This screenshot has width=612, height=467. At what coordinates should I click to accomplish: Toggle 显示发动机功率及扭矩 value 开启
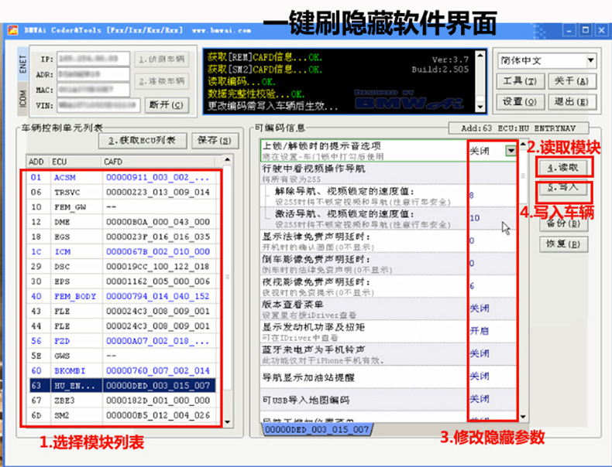(479, 331)
